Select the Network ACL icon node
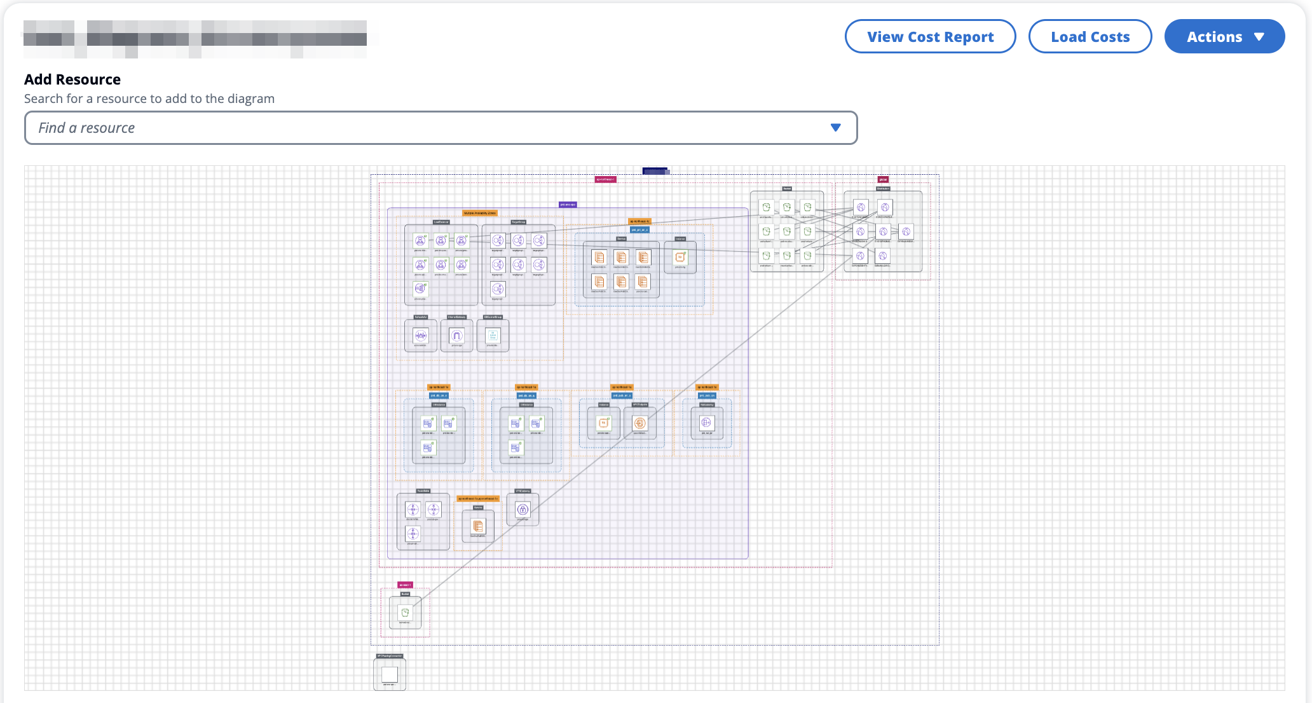 click(x=420, y=336)
